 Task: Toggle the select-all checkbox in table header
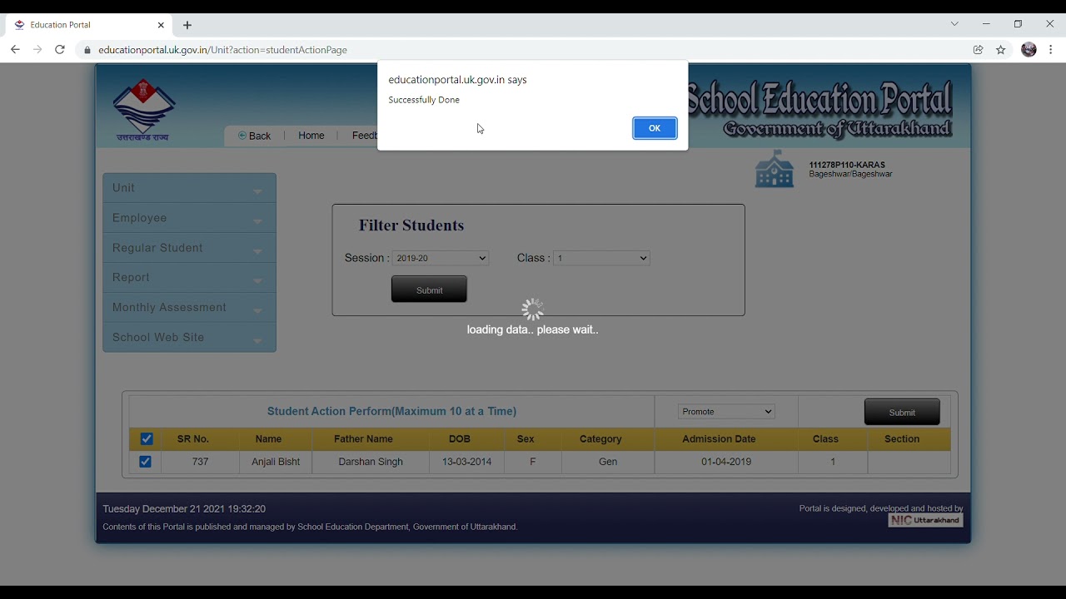click(x=147, y=439)
